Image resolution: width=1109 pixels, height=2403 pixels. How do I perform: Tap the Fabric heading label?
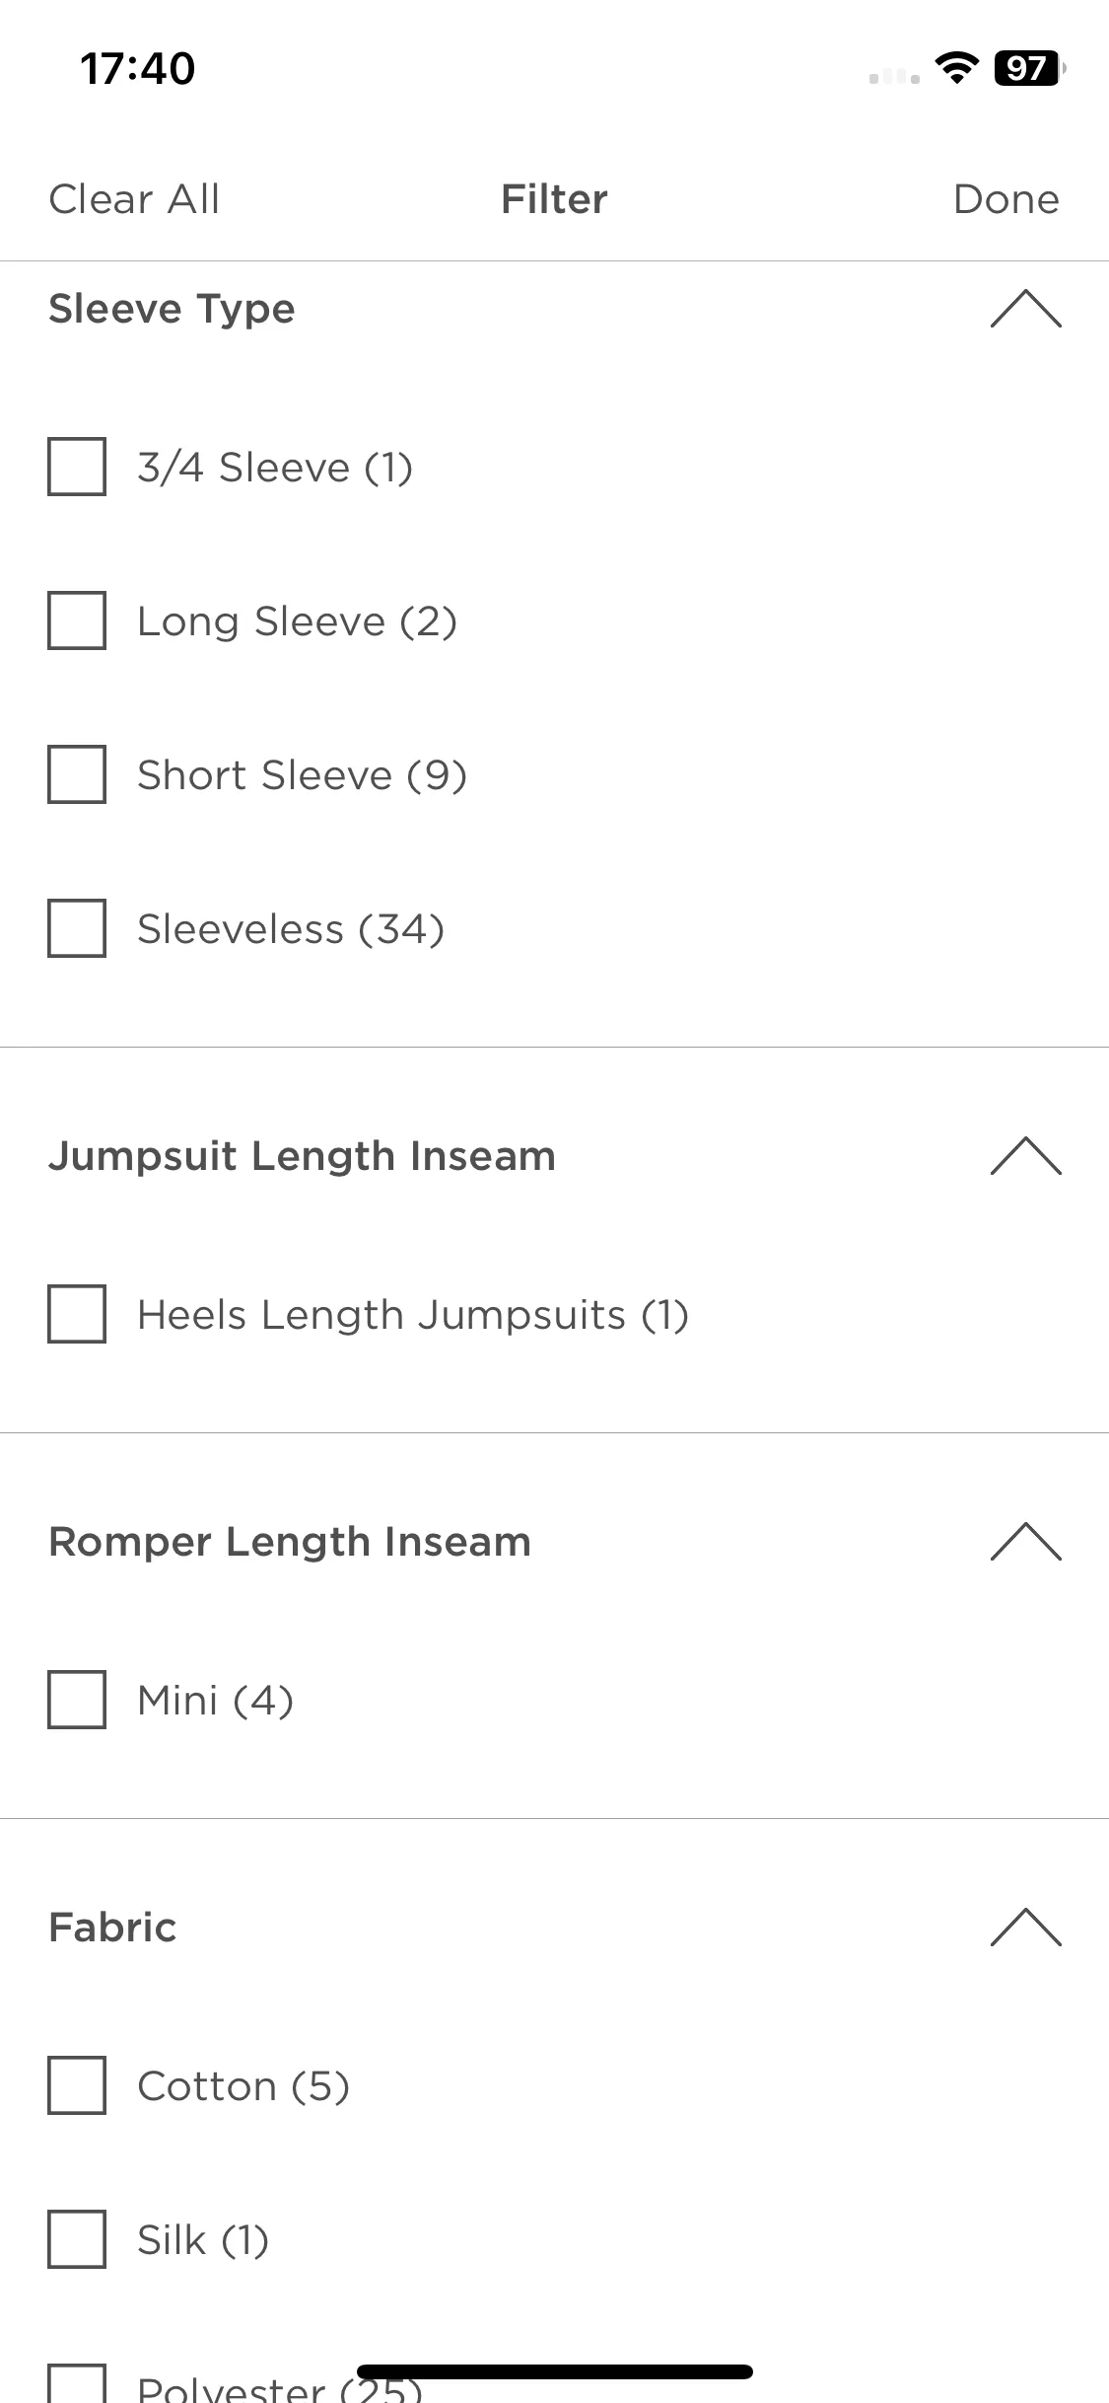[112, 1928]
